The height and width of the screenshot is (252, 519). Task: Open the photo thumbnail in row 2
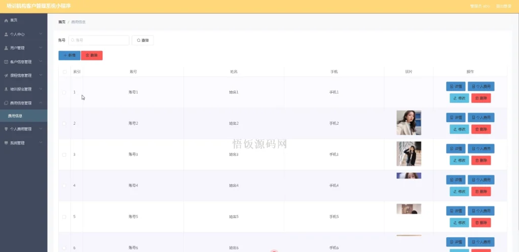coord(409,123)
